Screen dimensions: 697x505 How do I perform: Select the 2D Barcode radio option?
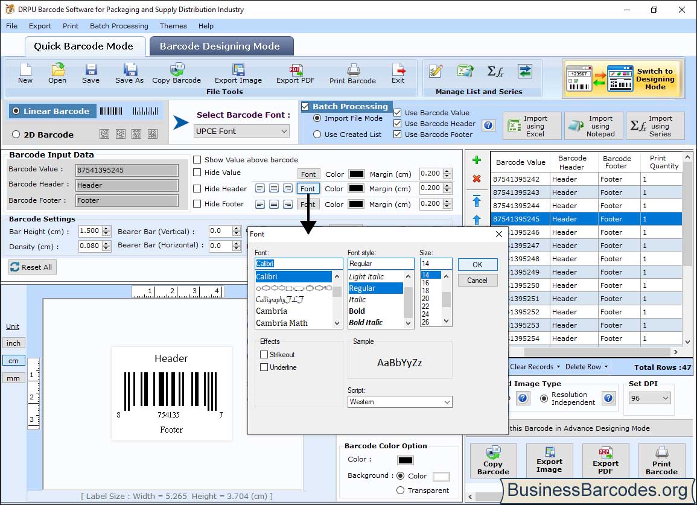[x=16, y=135]
